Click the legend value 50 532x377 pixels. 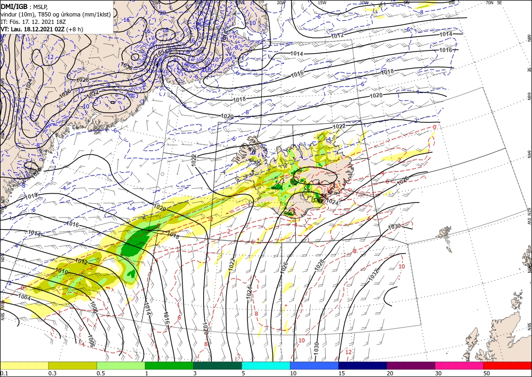[x=487, y=373]
